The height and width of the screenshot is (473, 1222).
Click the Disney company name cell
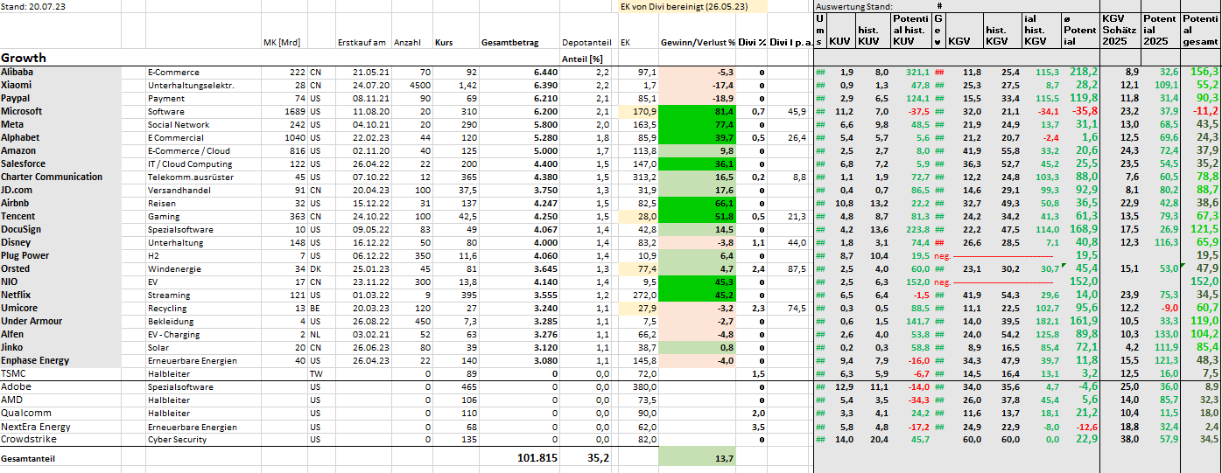click(60, 242)
